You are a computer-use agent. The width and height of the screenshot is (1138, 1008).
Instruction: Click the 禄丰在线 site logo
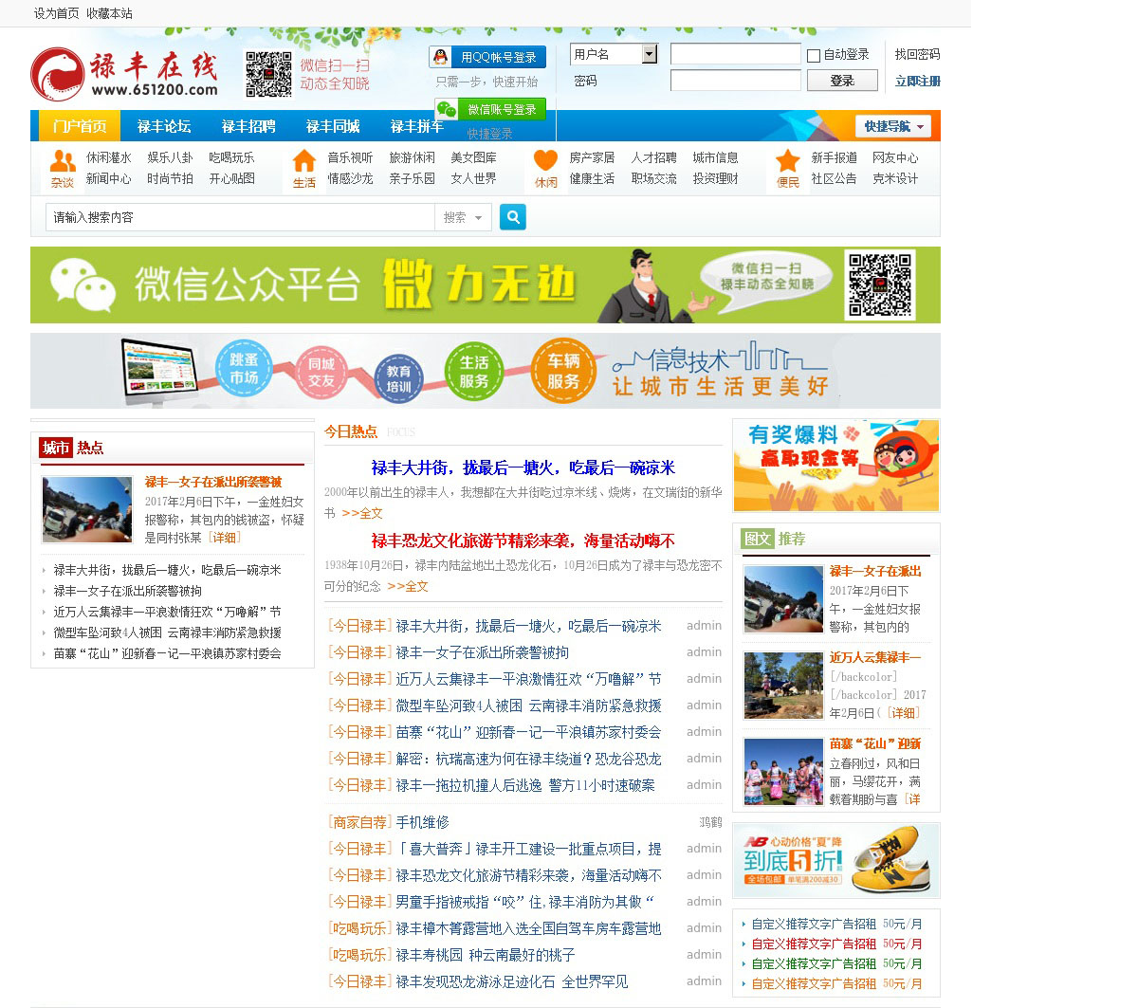(124, 74)
